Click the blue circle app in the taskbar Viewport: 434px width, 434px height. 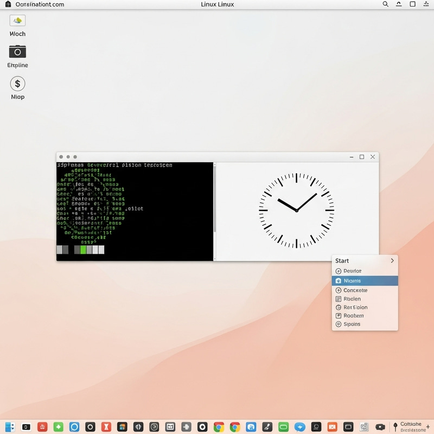click(x=74, y=427)
